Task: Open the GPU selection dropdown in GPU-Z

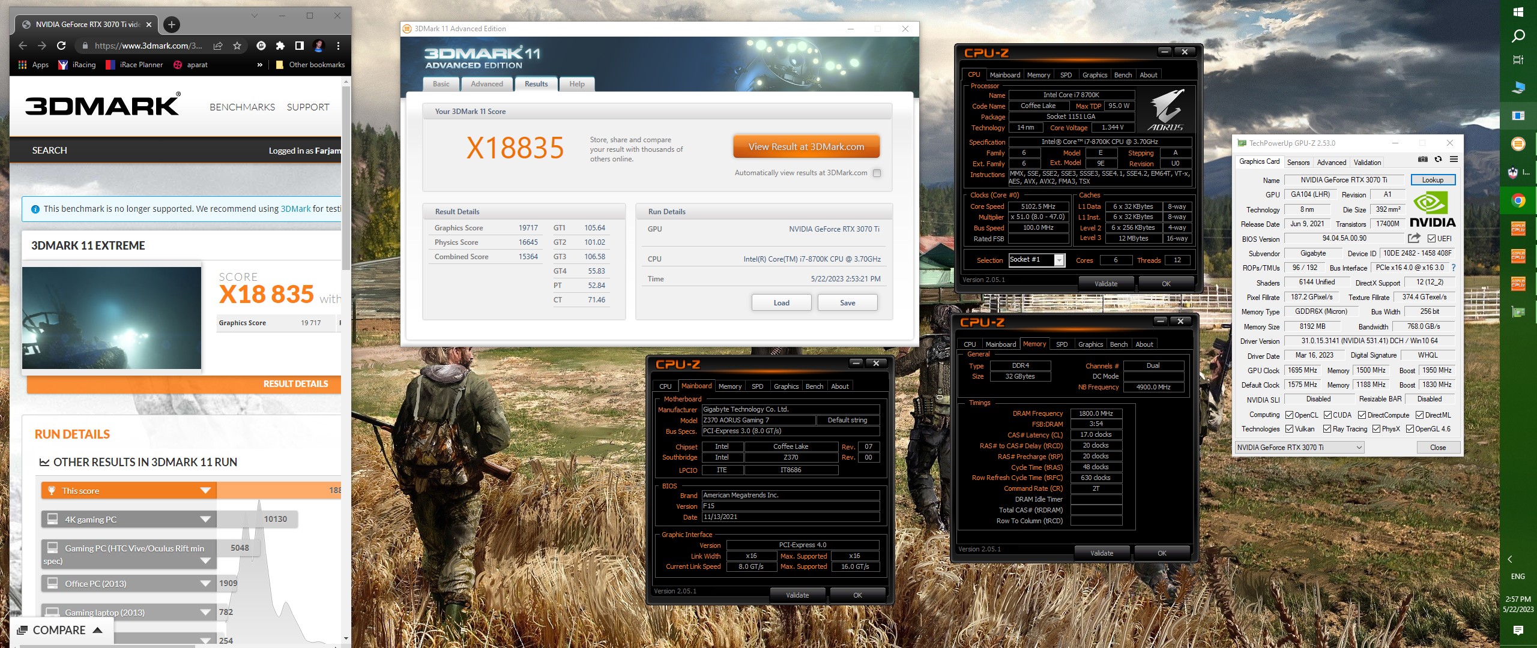Action: (x=1299, y=447)
